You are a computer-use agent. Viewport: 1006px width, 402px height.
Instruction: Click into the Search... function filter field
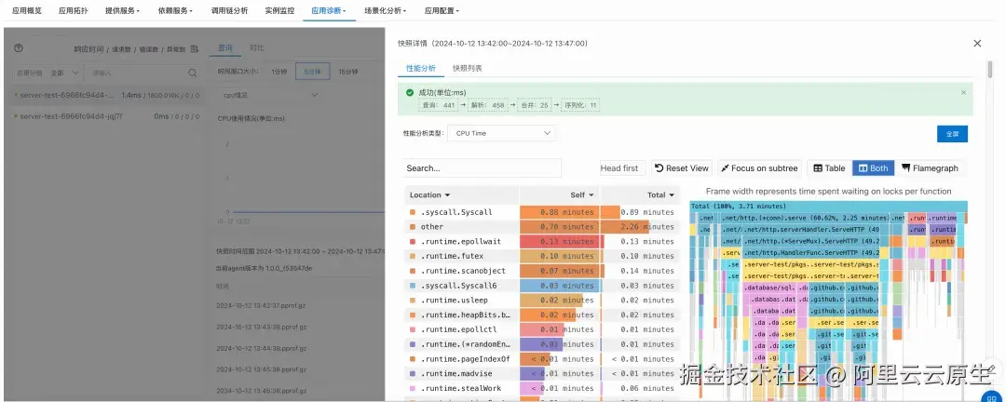tap(483, 168)
